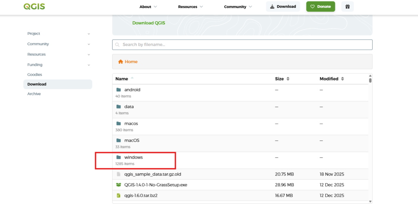Click the QGIS logo

[x=34, y=7]
